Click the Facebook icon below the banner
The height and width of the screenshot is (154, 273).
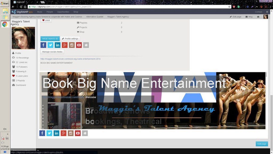(x=42, y=133)
